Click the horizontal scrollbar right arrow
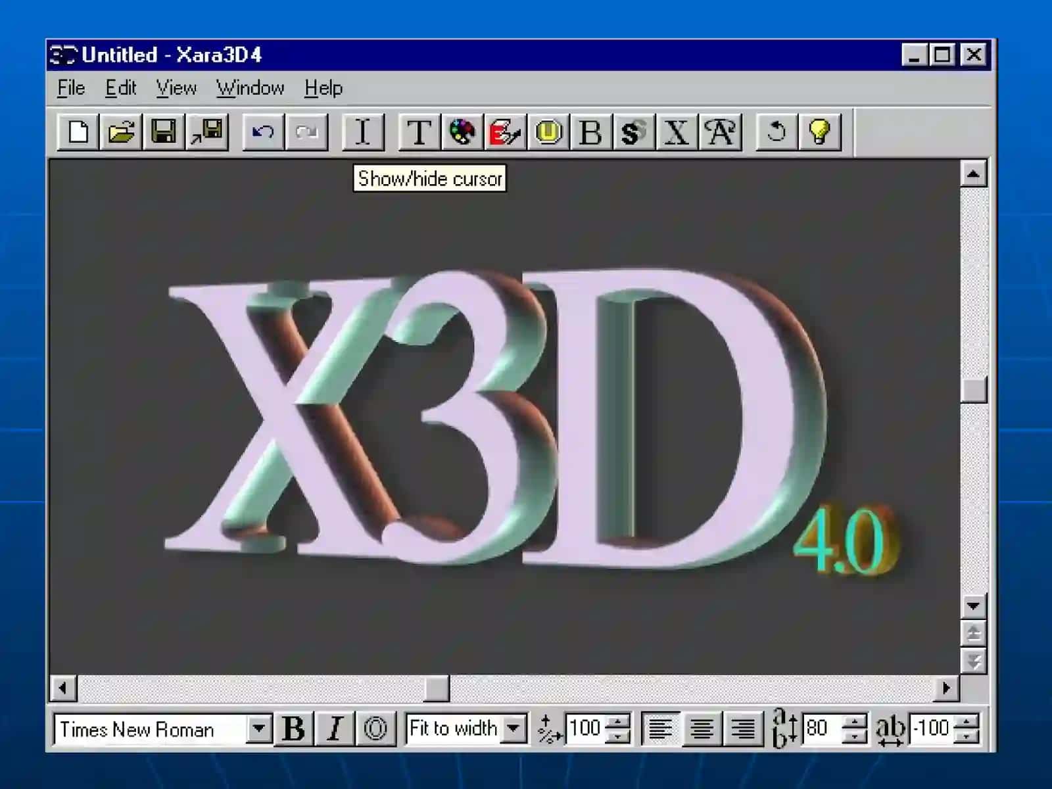 click(x=946, y=688)
